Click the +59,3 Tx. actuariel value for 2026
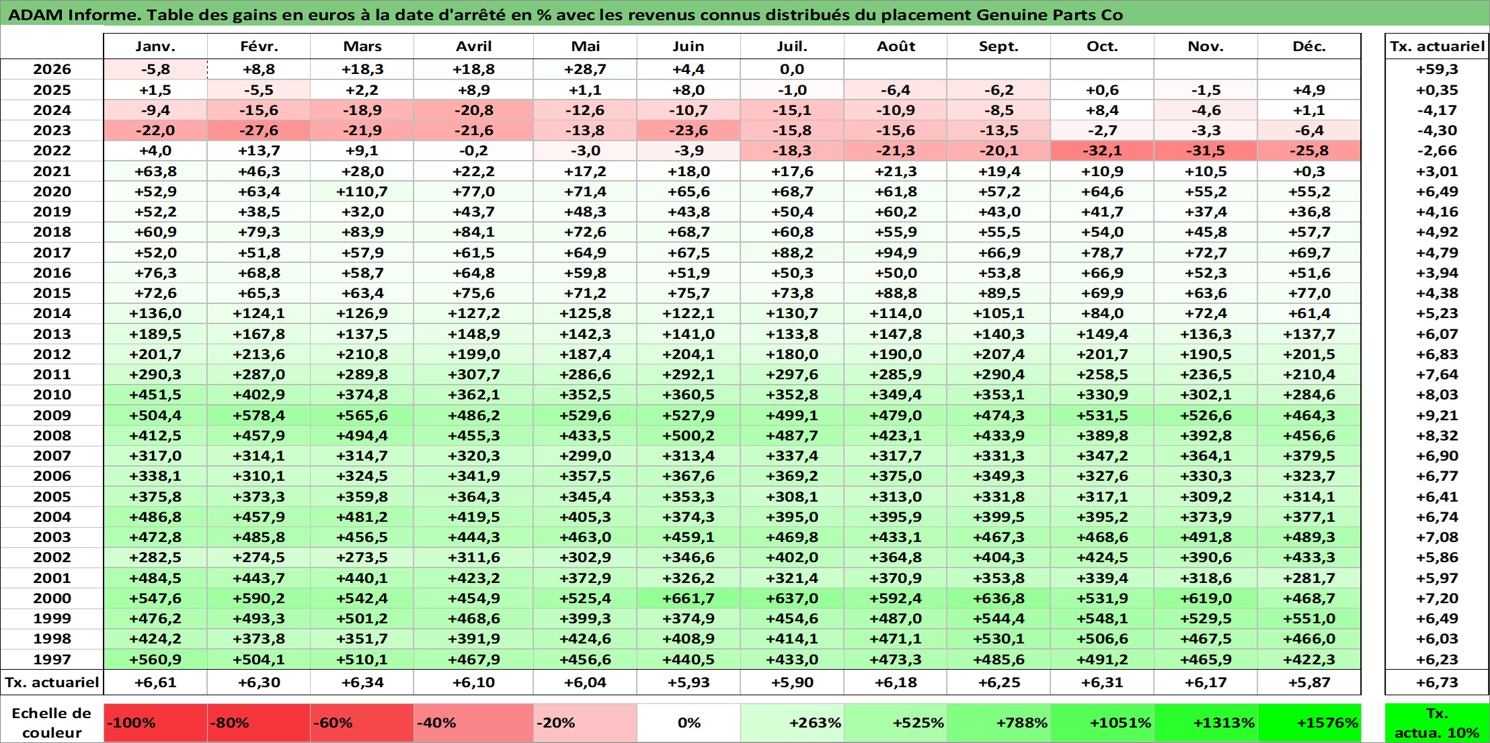The image size is (1490, 743). point(1437,69)
